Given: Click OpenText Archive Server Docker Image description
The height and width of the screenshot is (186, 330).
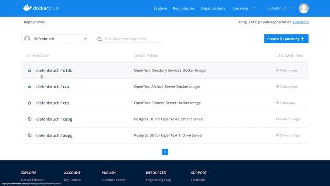Looking at the screenshot, I should [x=167, y=87].
